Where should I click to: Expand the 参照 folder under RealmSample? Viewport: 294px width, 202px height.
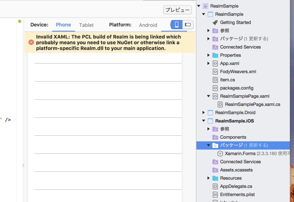tap(208, 30)
